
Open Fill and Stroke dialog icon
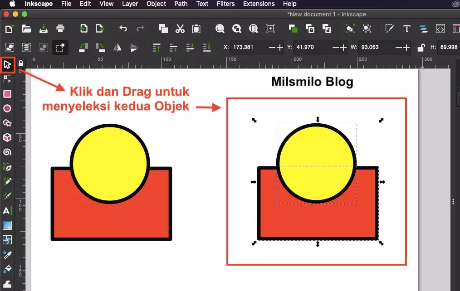point(390,29)
